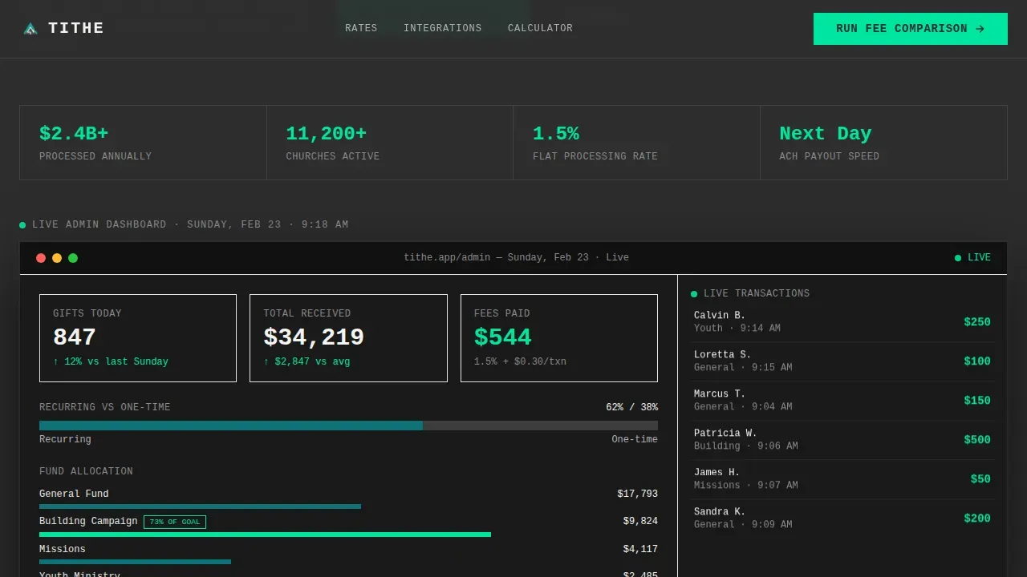
Task: Open the Calculator nav link
Action: point(540,28)
